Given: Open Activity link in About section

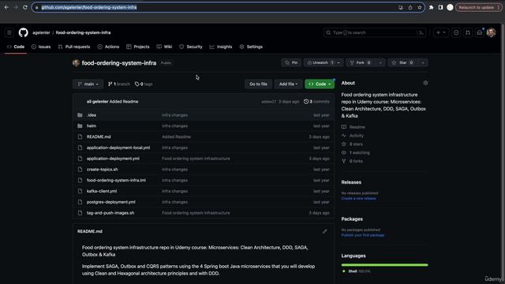Looking at the screenshot, I should click(x=353, y=136).
